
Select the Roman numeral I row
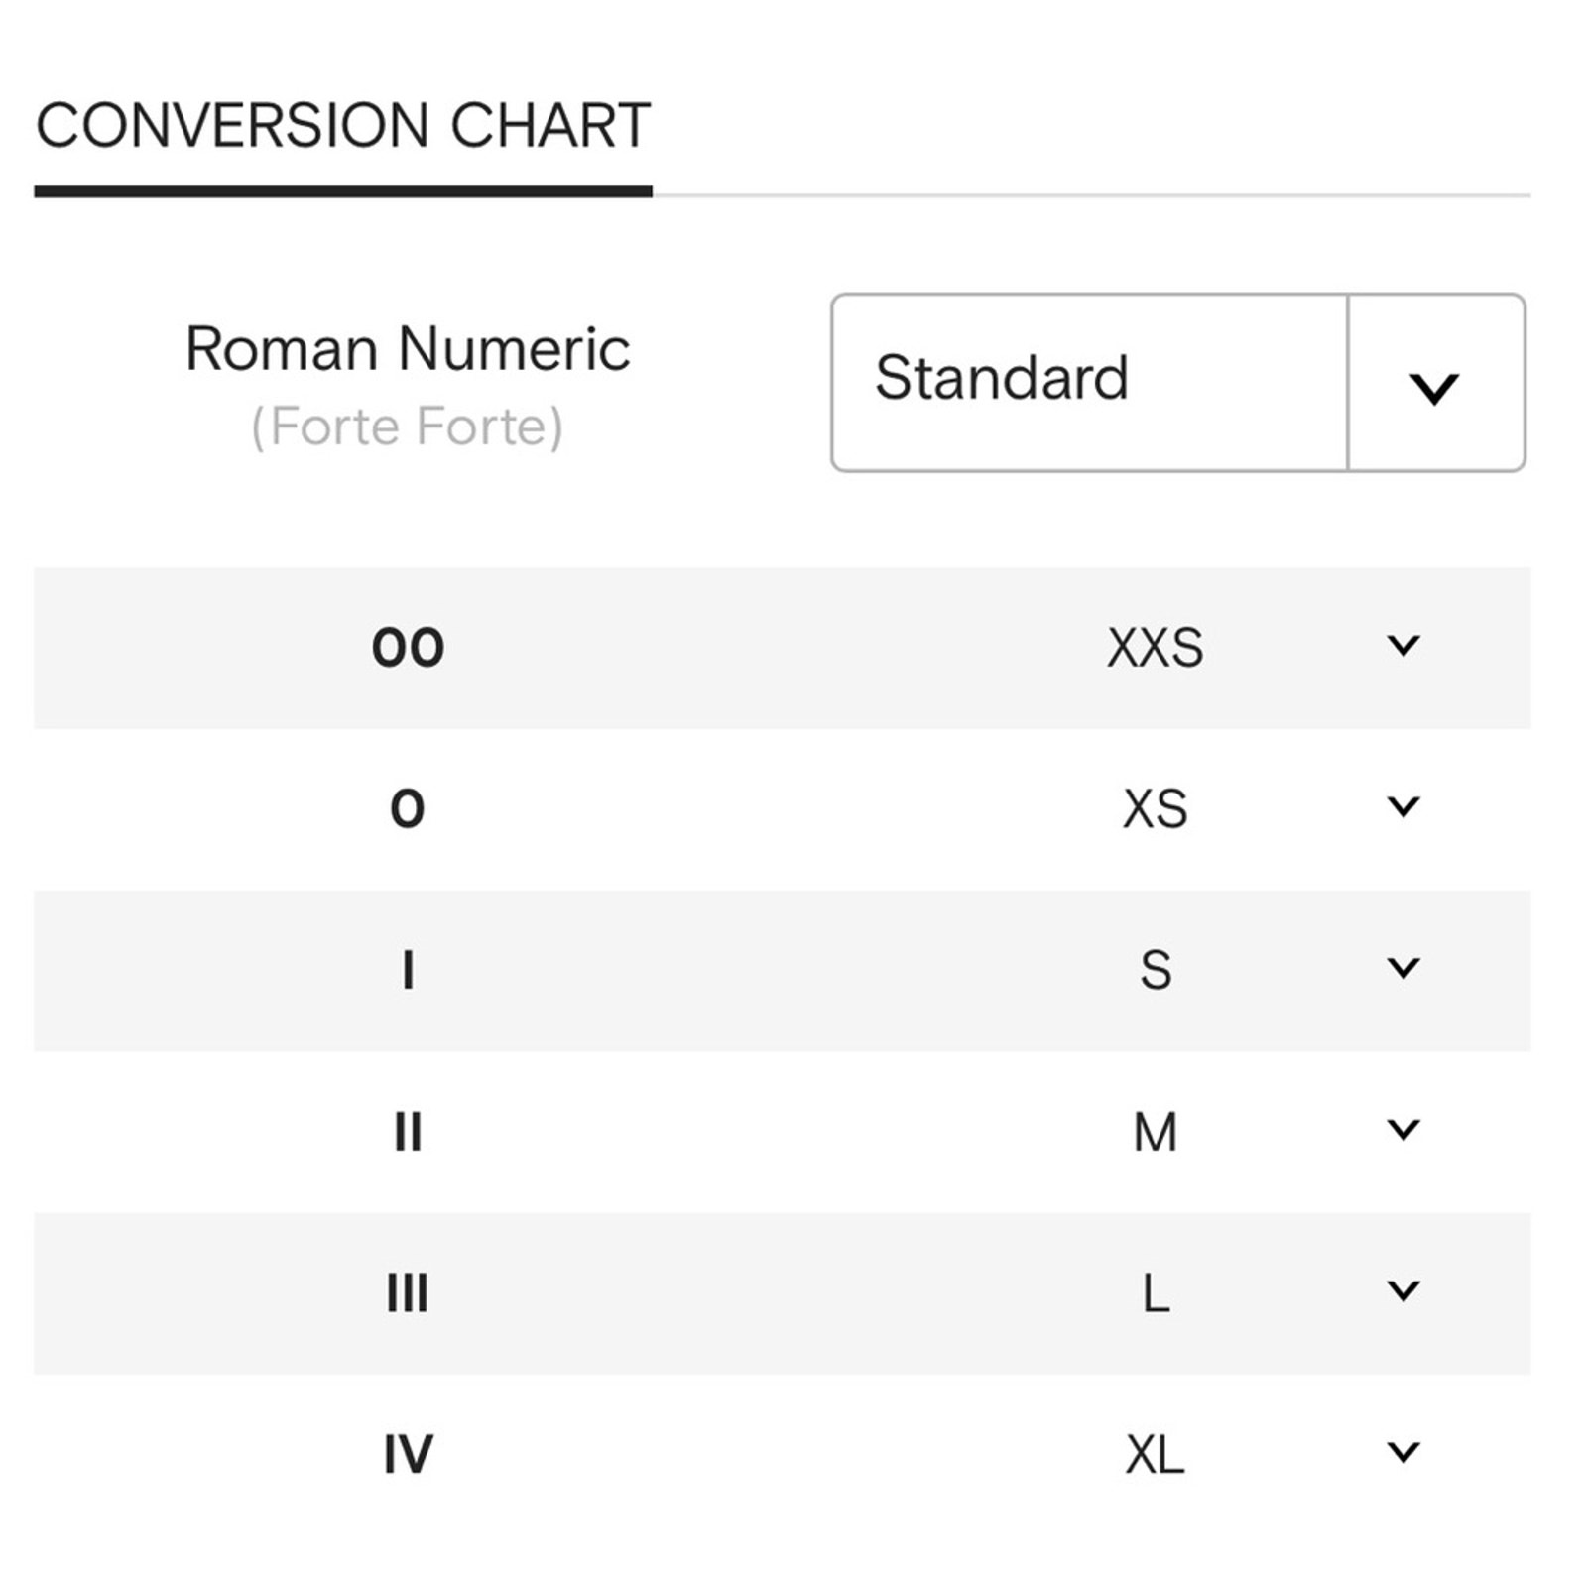point(782,970)
